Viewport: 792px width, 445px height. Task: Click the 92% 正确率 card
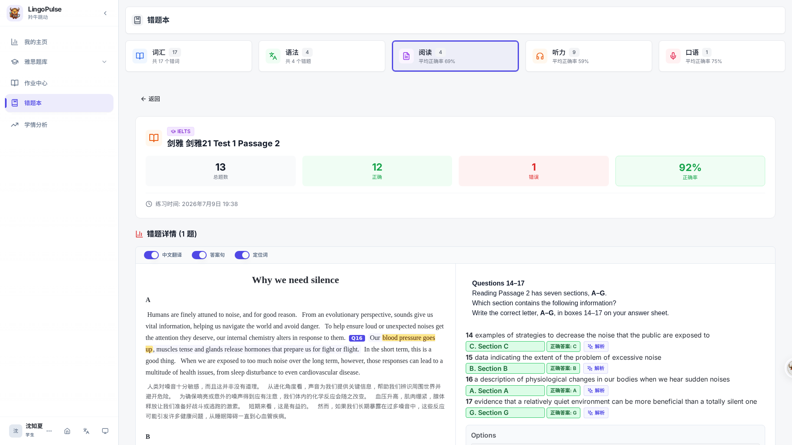pos(690,171)
